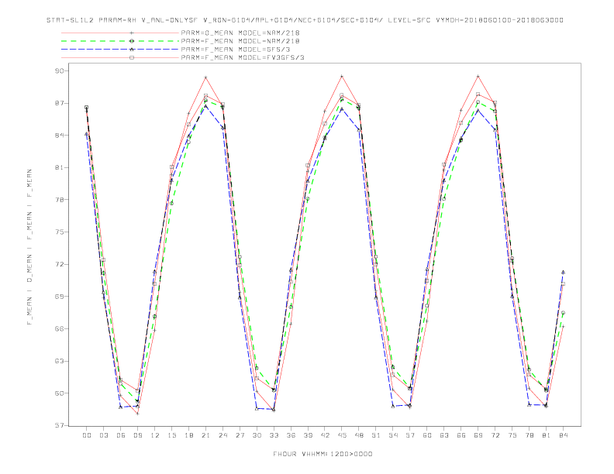
Task: Click x-axis tick label 45
Action: (x=342, y=435)
